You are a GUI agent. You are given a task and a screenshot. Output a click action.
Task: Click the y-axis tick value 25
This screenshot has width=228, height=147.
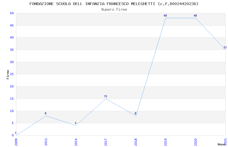[12, 74]
